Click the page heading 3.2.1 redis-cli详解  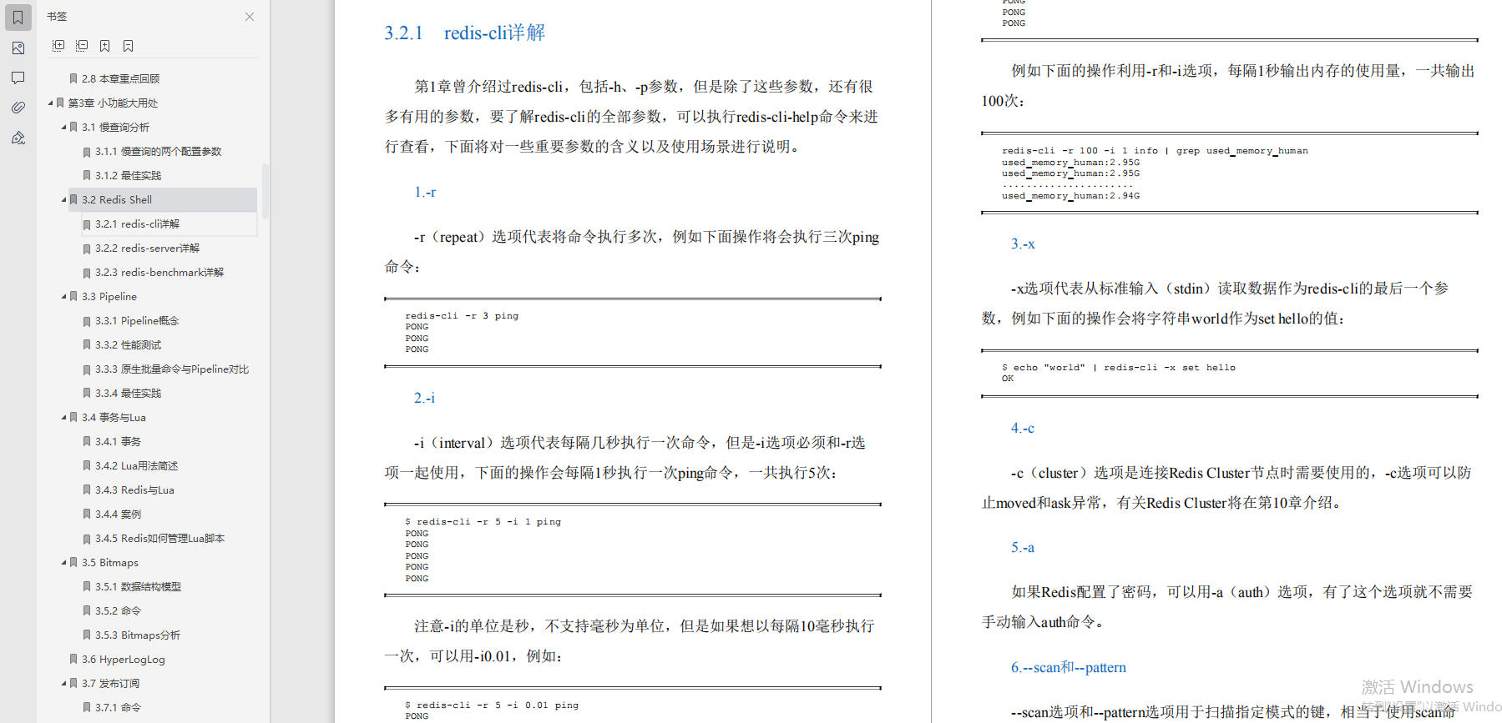click(x=464, y=33)
